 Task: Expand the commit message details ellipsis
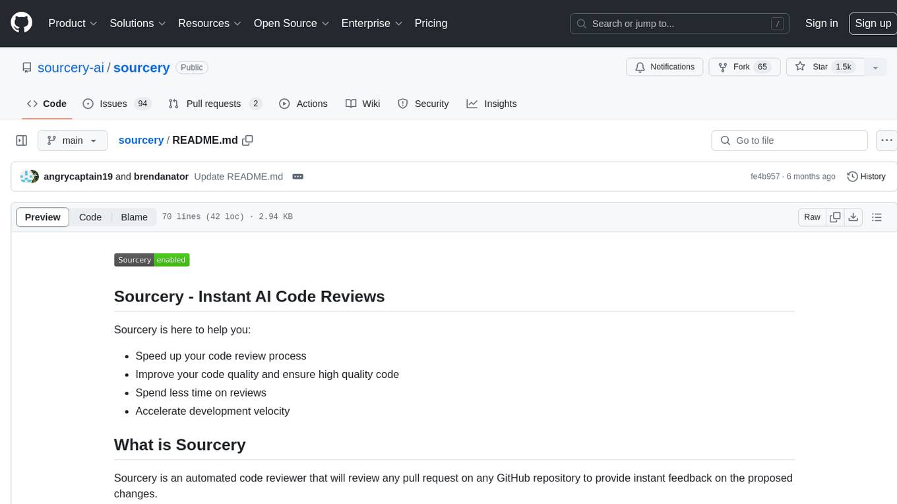297,177
